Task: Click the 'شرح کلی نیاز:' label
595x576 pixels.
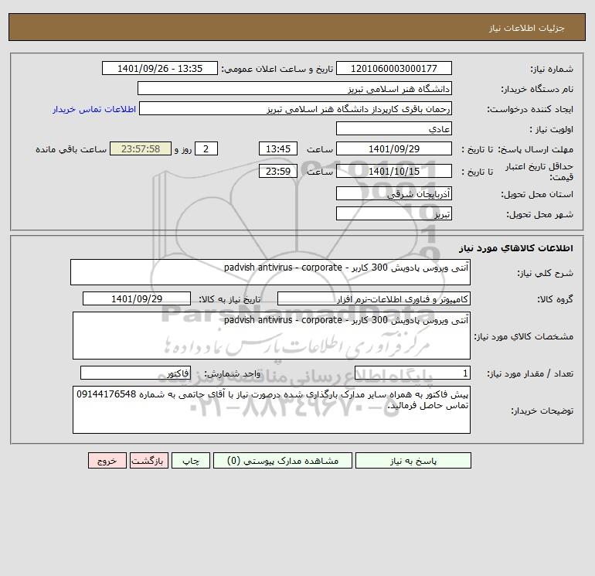Action: (x=546, y=273)
